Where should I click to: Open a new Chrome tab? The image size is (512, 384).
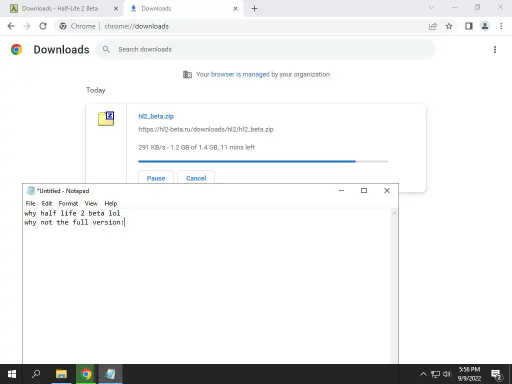(x=254, y=8)
